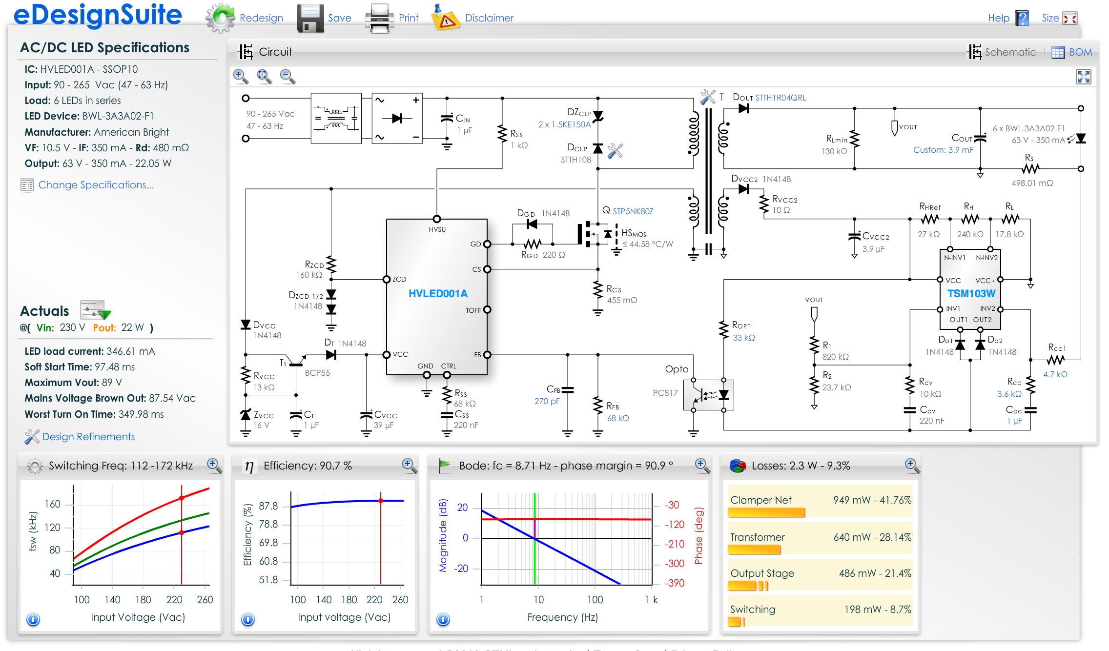Click the Clamper Net loss bar

pos(766,512)
